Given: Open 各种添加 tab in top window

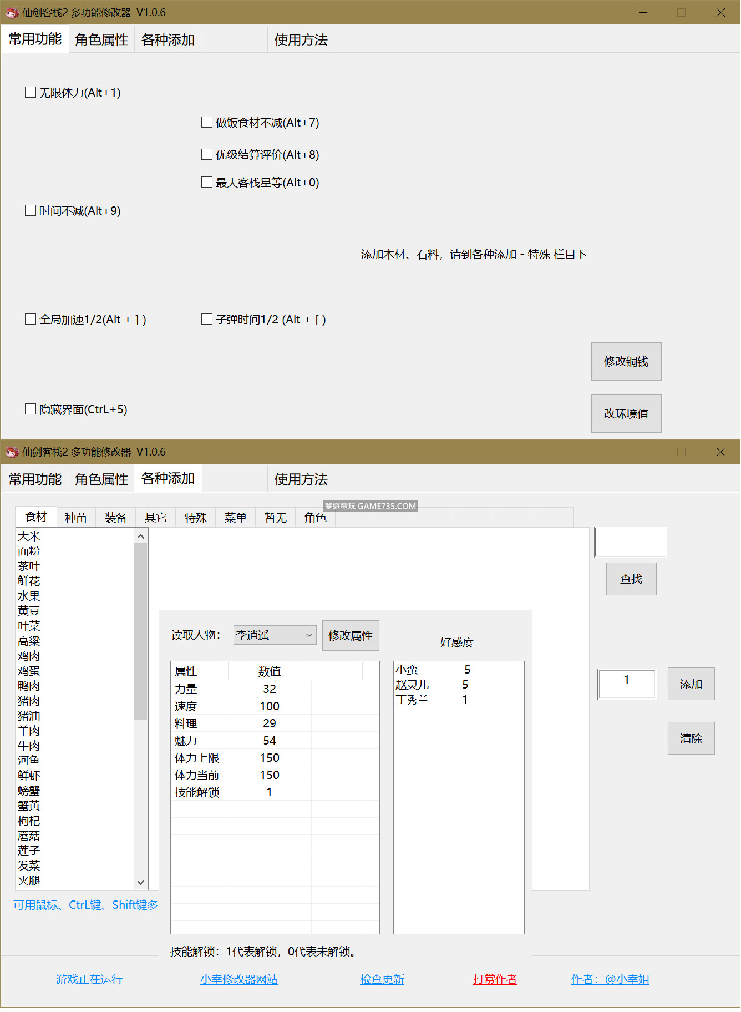Looking at the screenshot, I should tap(168, 40).
